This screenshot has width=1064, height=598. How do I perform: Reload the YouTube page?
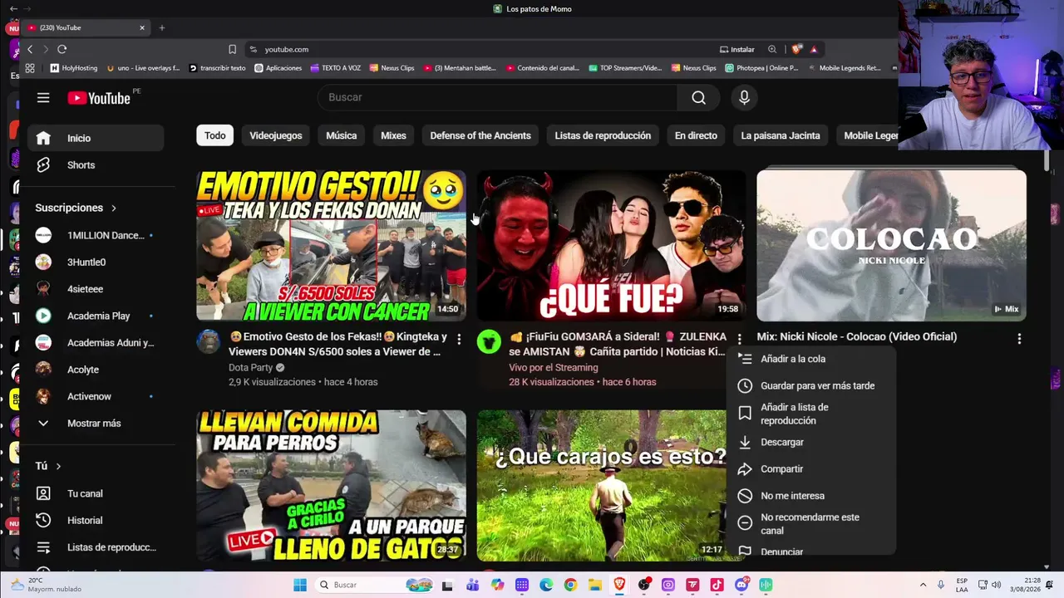62,49
